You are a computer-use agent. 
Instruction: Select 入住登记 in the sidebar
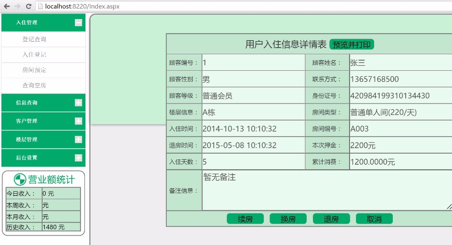[34, 54]
